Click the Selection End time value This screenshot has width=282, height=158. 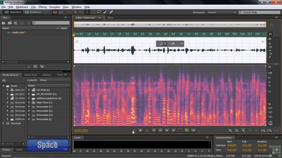pos(247,145)
